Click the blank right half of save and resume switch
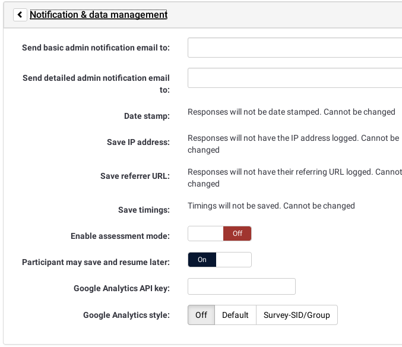 point(234,260)
